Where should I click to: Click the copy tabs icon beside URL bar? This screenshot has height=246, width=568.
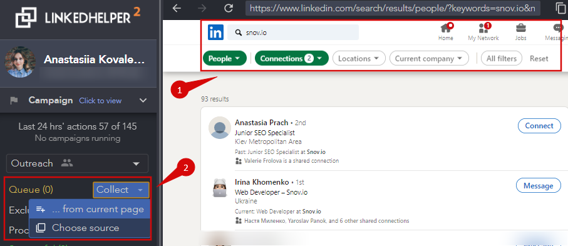pyautogui.click(x=560, y=8)
